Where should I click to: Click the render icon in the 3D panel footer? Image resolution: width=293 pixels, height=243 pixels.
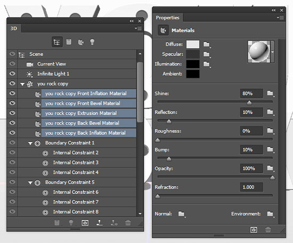(85, 223)
